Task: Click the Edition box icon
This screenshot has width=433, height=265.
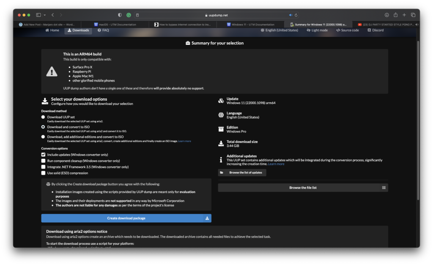Action: [221, 129]
